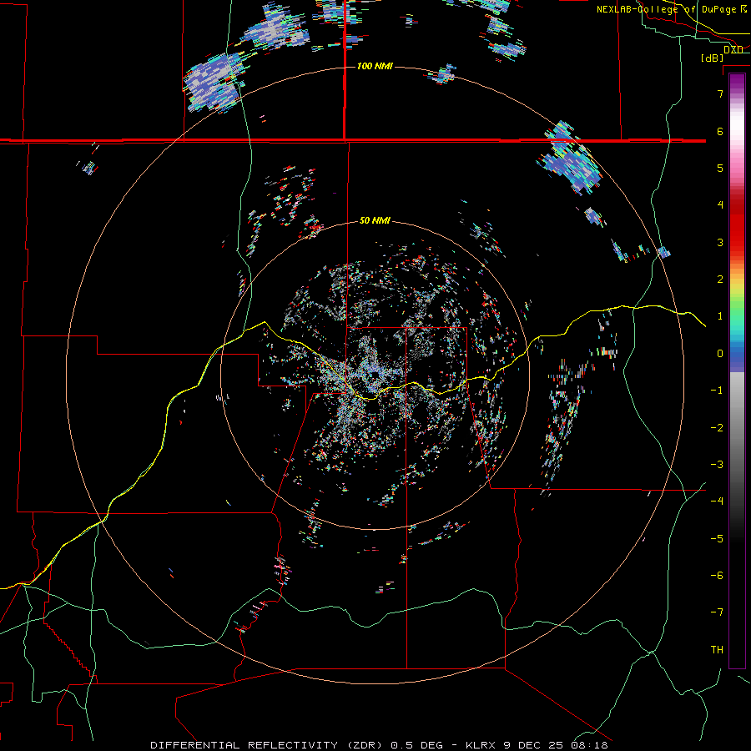
Task: Click the 0 dB scale value
Action: [x=720, y=354]
